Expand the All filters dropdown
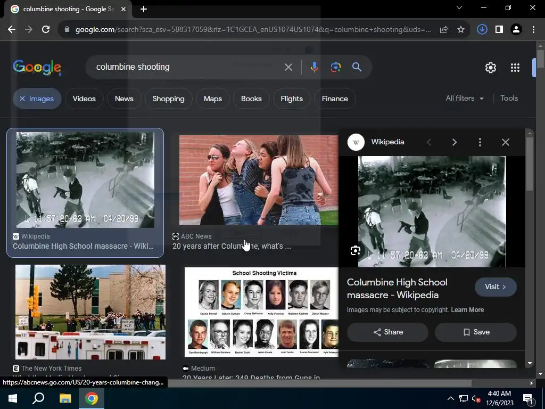The image size is (545, 409). tap(464, 99)
